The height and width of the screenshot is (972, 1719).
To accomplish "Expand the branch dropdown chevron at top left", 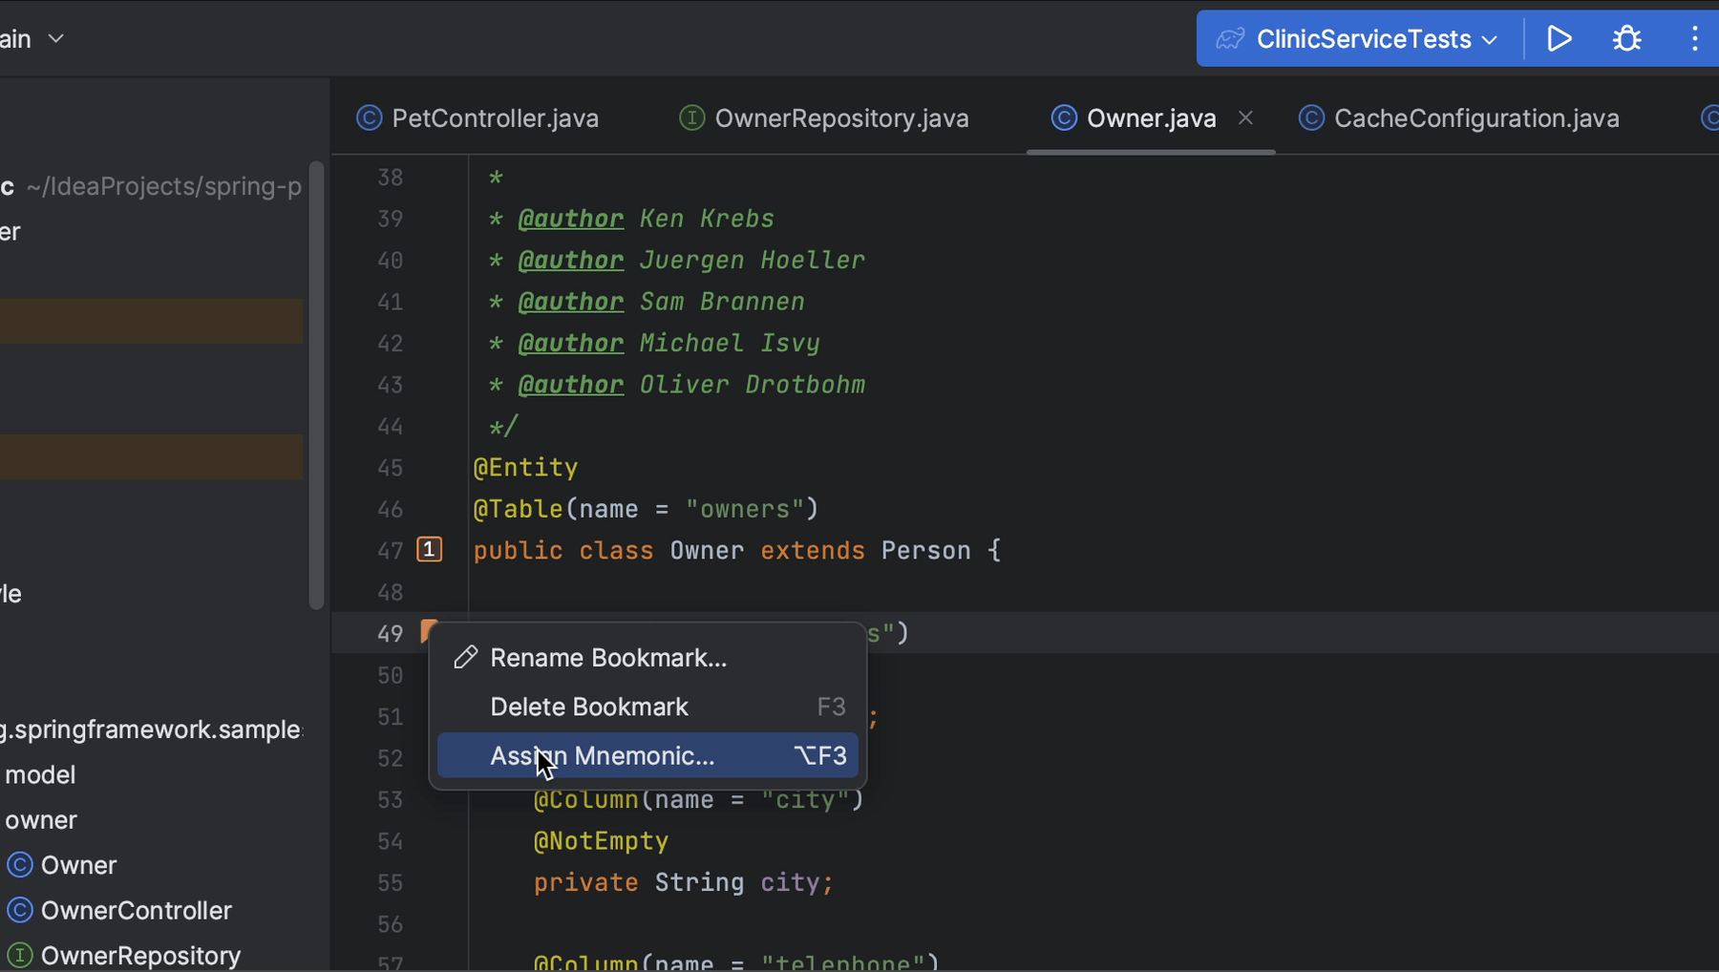I will click(56, 39).
